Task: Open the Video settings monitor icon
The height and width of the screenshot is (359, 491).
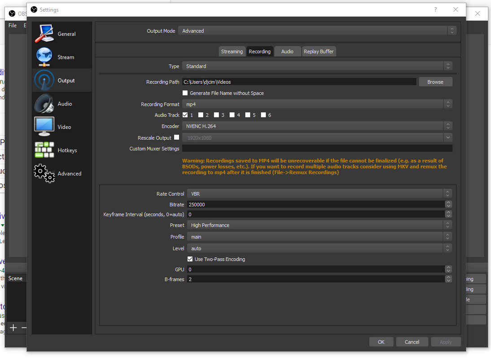Action: 44,127
